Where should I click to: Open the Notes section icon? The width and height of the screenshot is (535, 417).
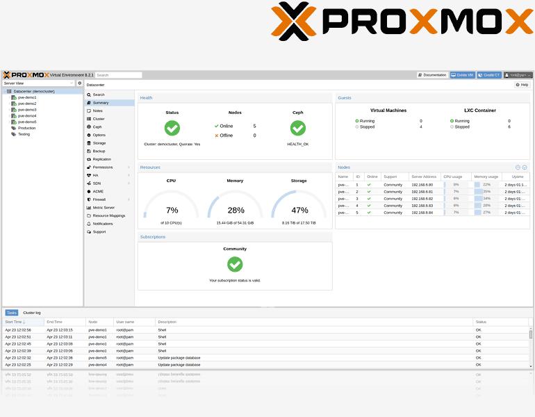pyautogui.click(x=89, y=111)
